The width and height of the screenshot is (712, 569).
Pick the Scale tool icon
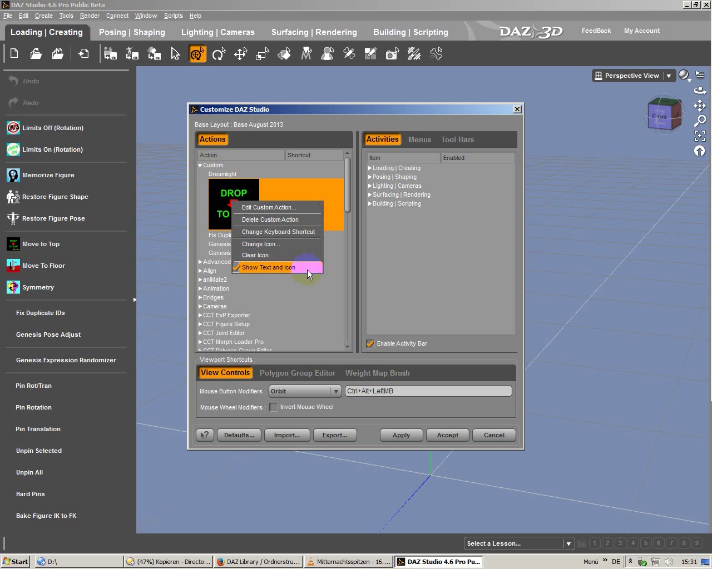point(262,54)
